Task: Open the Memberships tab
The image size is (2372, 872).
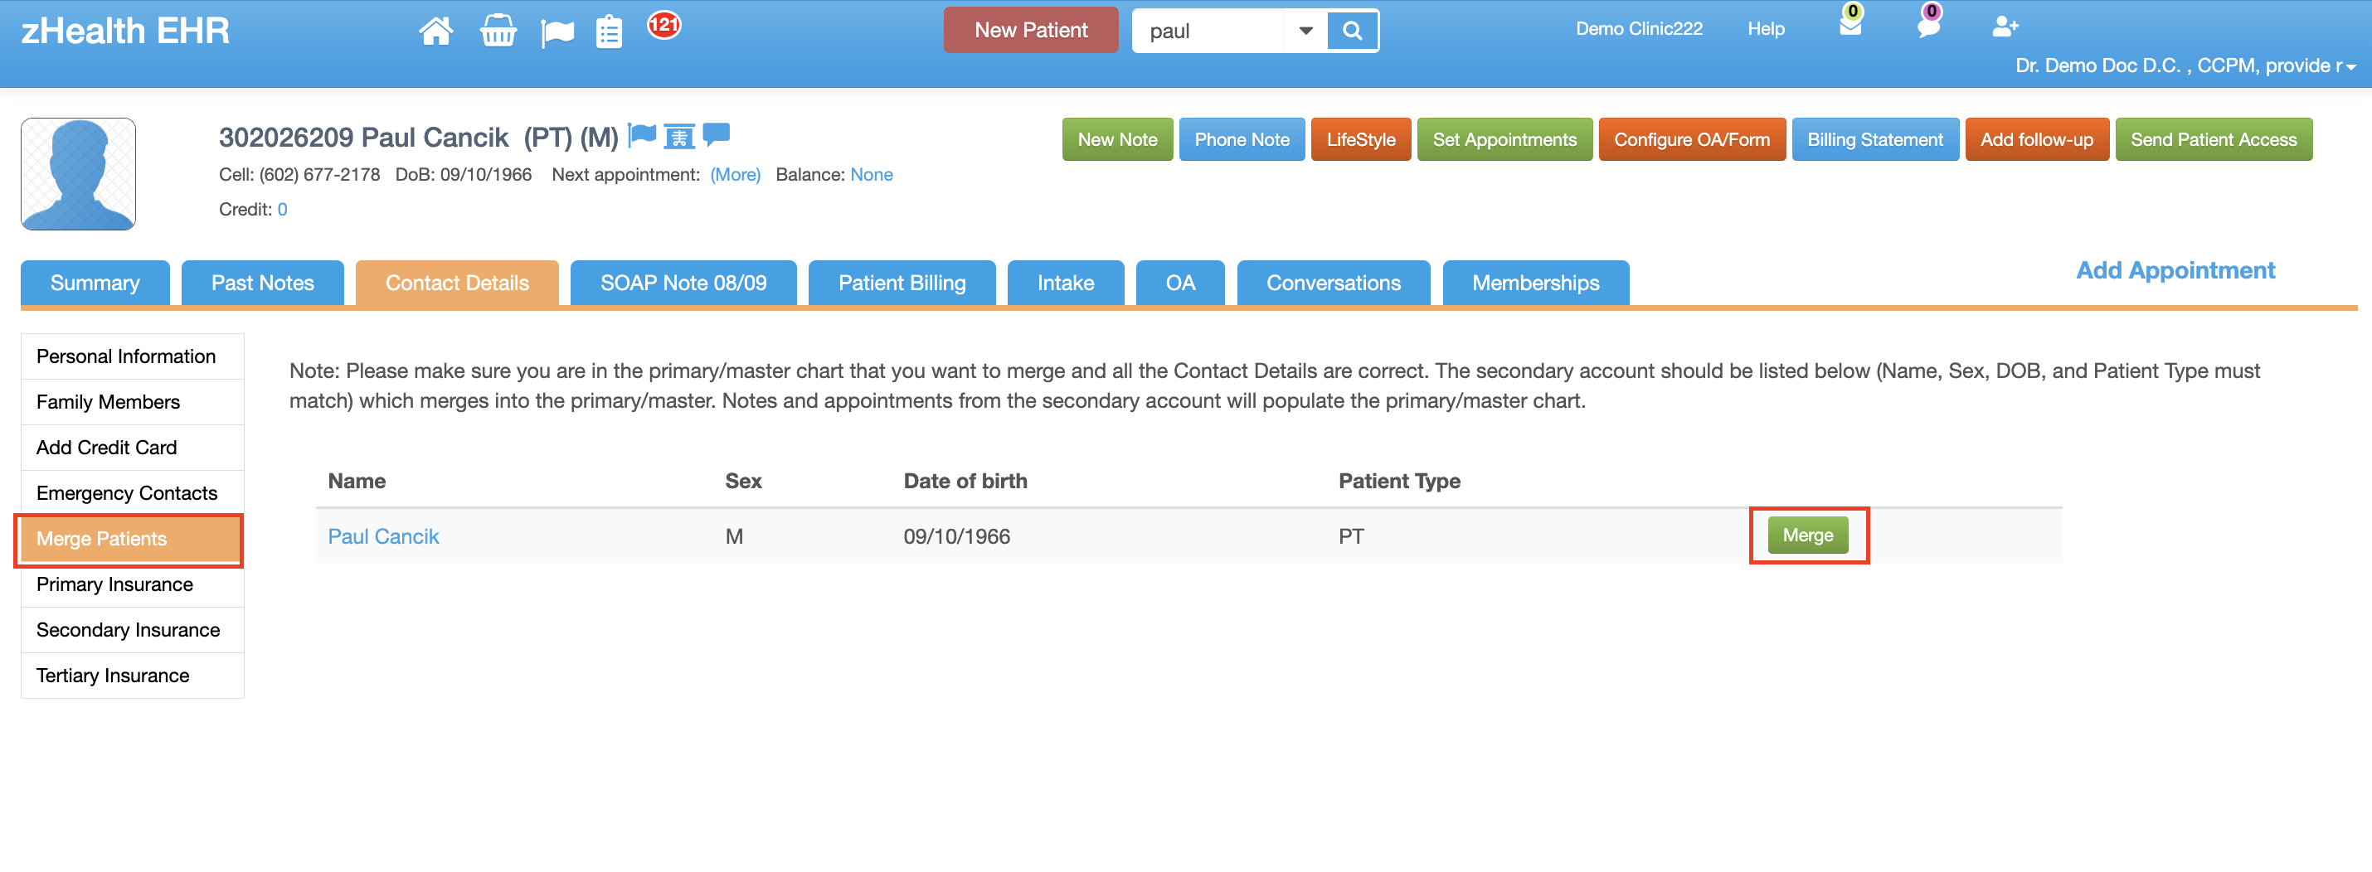Action: pos(1535,283)
